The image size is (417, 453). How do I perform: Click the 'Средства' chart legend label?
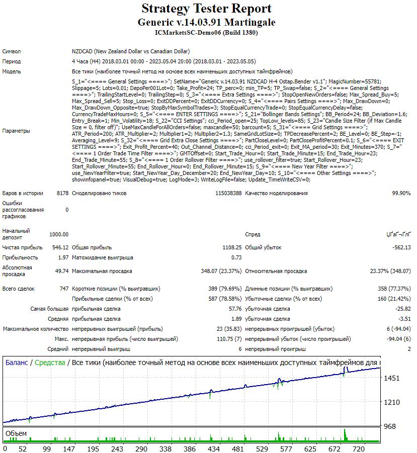coord(50,363)
